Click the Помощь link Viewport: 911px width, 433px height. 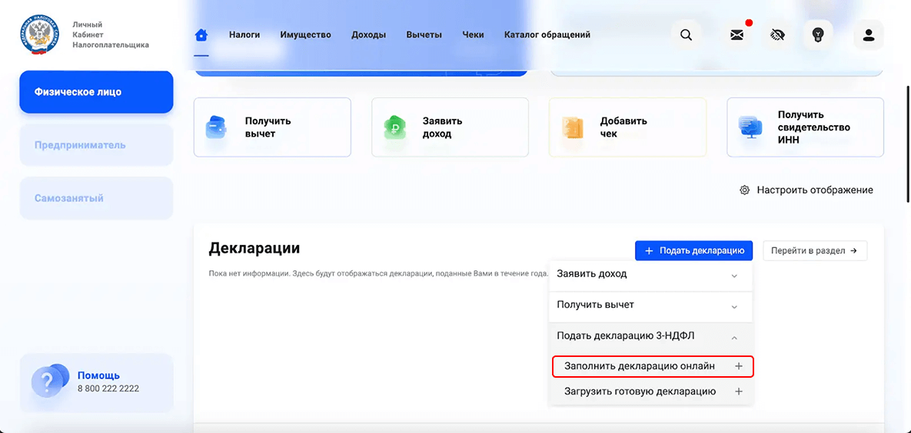(x=98, y=375)
